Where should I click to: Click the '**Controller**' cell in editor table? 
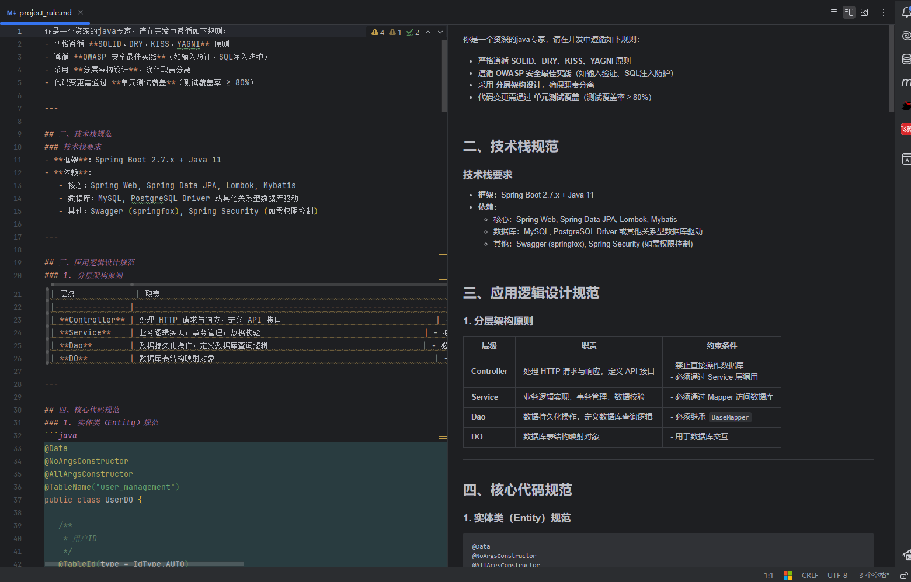coord(92,320)
